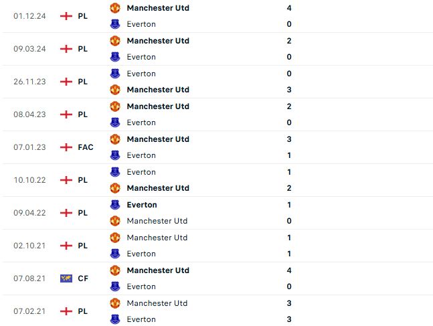Click Manchester Utd crest in 02.10.21 match
Image resolution: width=433 pixels, height=326 pixels.
115,238
